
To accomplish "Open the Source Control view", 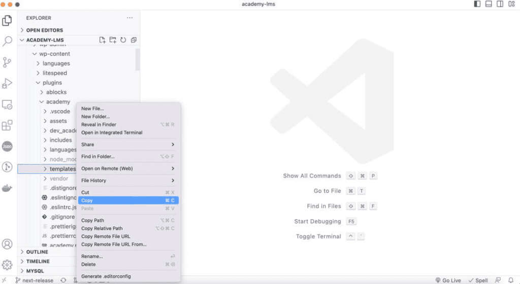I will point(7,62).
